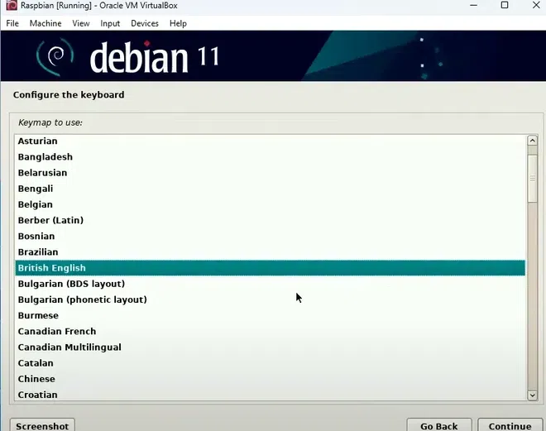Click the Continue button

tap(510, 425)
